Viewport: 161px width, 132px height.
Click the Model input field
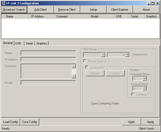[x=48, y=83]
